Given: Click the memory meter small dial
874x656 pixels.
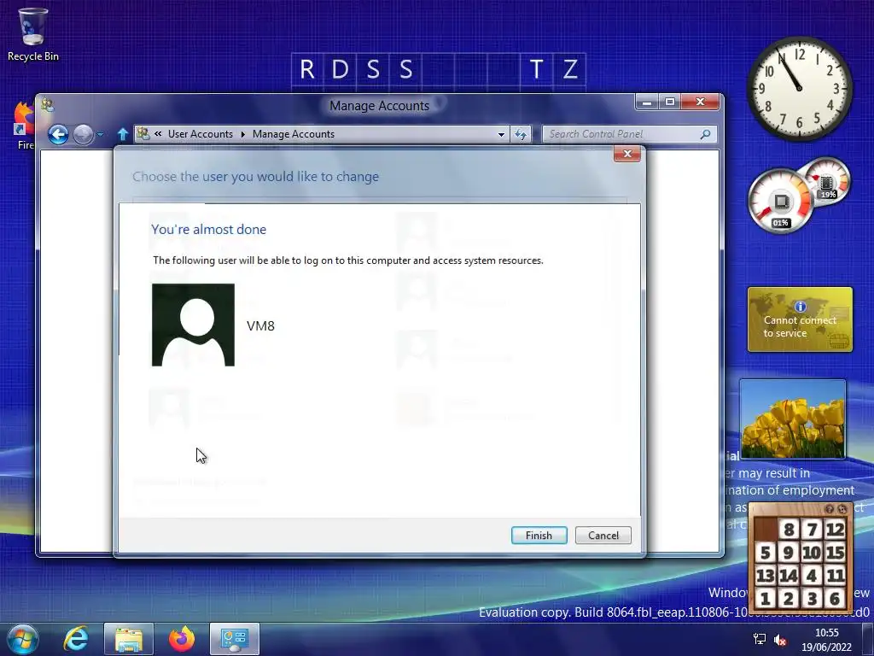Looking at the screenshot, I should pyautogui.click(x=826, y=181).
